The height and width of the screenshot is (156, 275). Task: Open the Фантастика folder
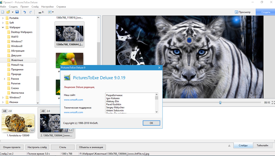coord(17,93)
